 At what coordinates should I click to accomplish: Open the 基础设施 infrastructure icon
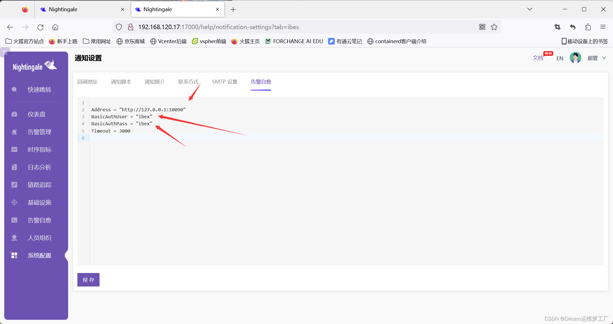click(14, 203)
